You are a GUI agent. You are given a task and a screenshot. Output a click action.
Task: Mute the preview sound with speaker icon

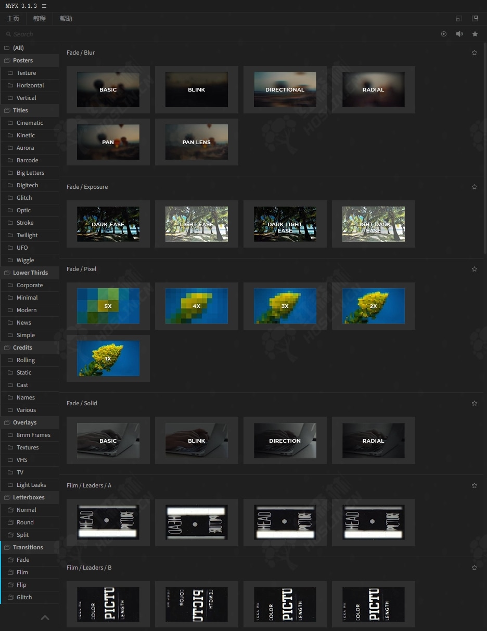tap(459, 34)
